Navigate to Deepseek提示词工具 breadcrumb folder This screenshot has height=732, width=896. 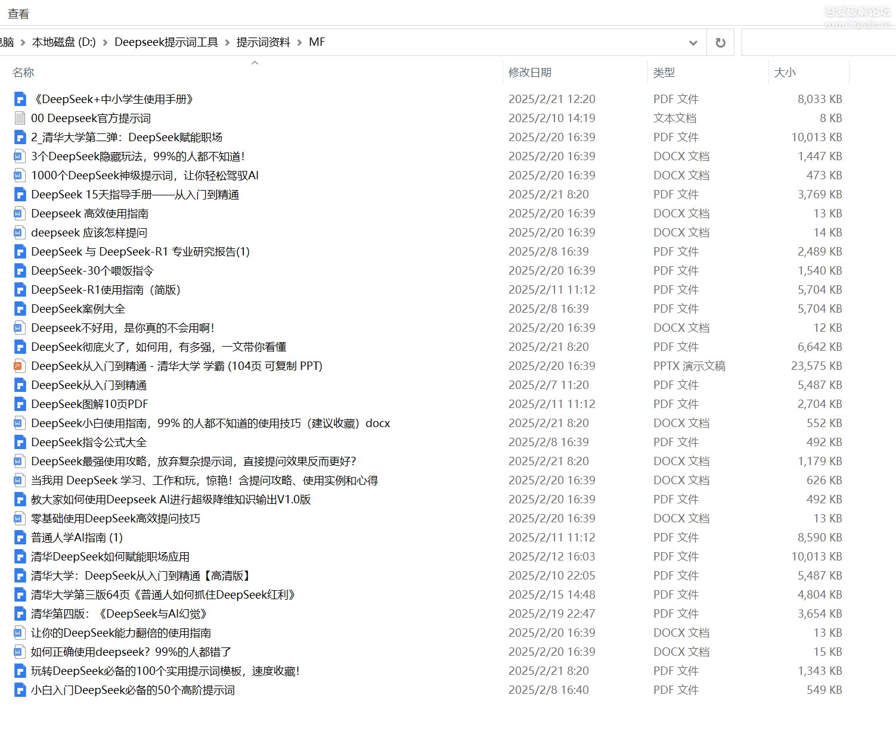click(166, 42)
